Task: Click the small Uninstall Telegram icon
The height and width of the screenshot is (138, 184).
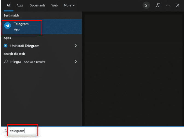Action: pos(6,46)
